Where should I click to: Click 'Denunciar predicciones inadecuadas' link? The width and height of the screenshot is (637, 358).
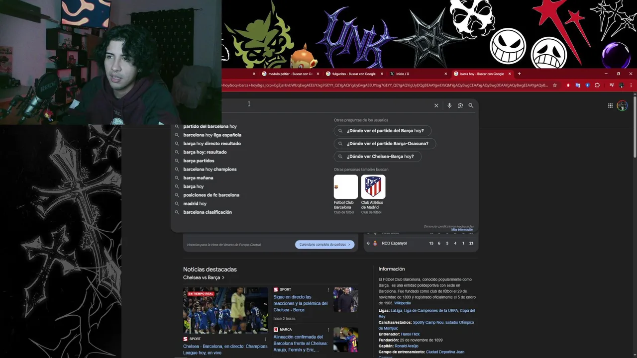pos(448,226)
